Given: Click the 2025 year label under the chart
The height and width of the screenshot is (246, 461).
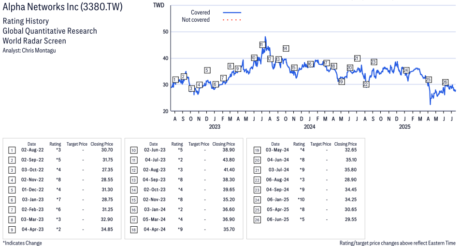Looking at the screenshot, I should tap(404, 127).
